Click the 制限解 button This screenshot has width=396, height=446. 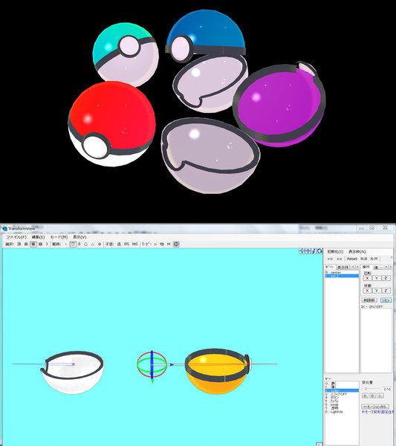(369, 300)
